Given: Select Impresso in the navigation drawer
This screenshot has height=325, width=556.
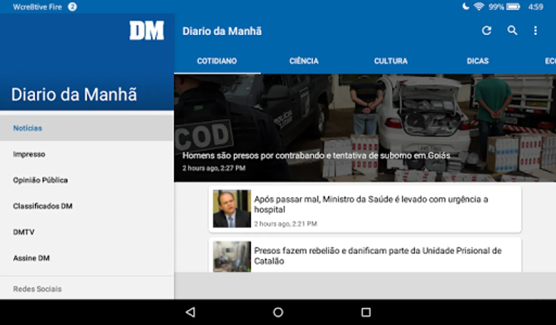Looking at the screenshot, I should [87, 154].
